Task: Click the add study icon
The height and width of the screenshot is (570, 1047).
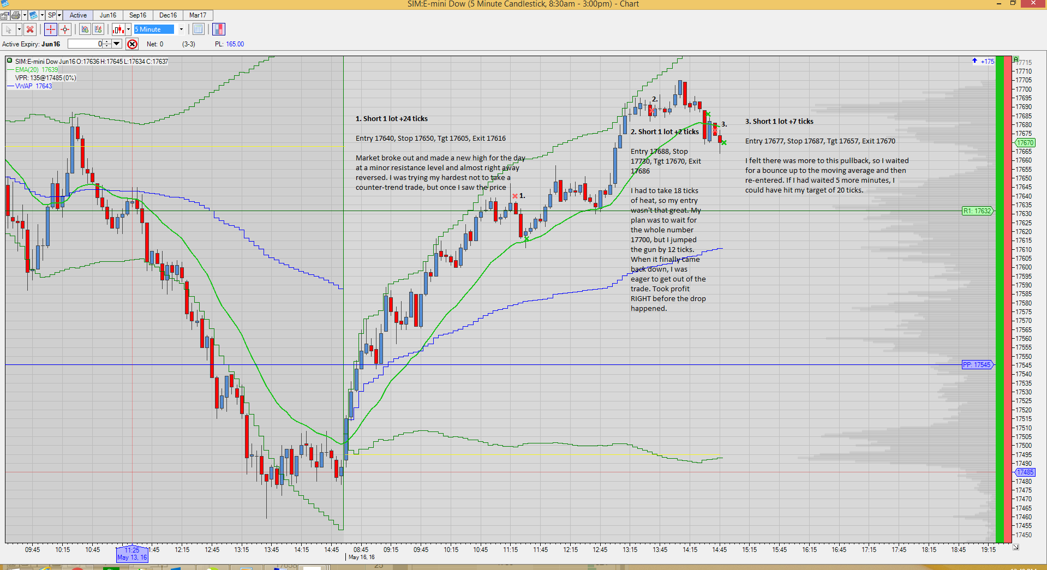Action: point(85,29)
